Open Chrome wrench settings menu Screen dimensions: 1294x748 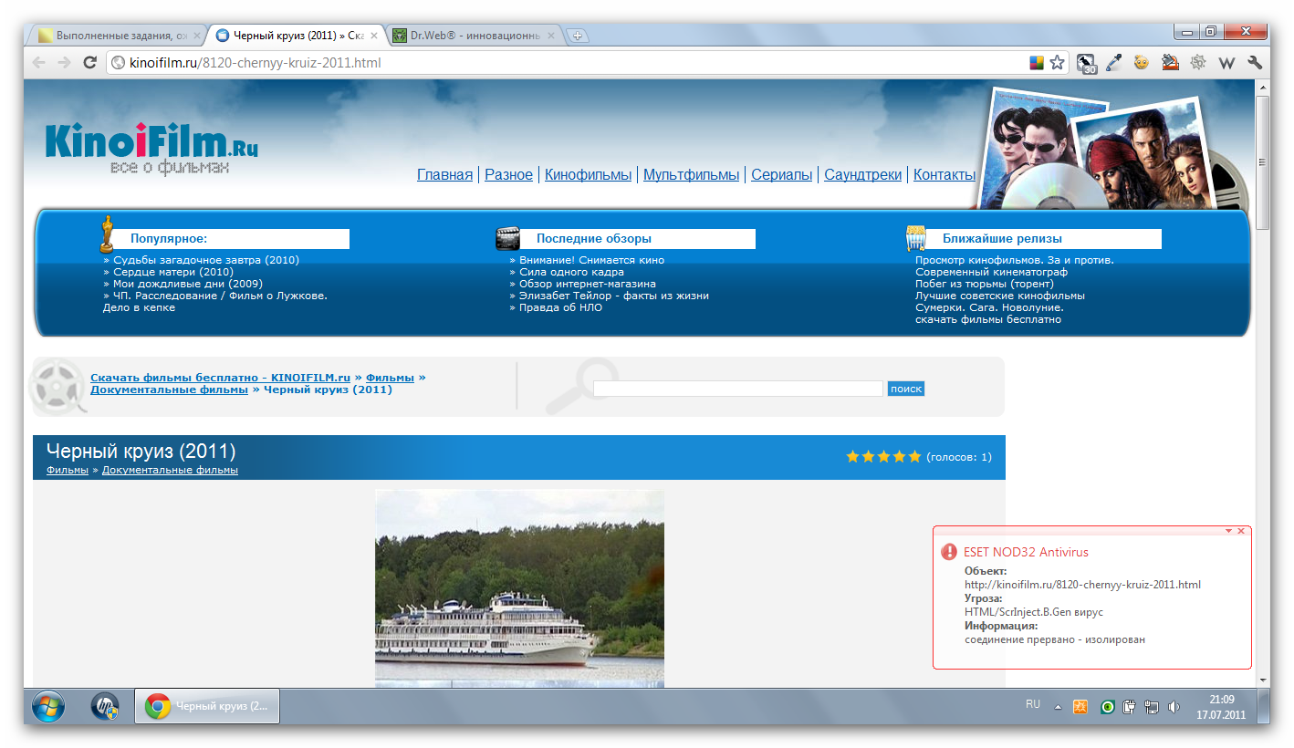1255,63
